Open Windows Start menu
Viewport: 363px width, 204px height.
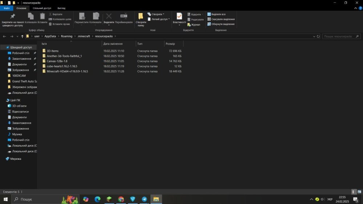click(x=5, y=199)
